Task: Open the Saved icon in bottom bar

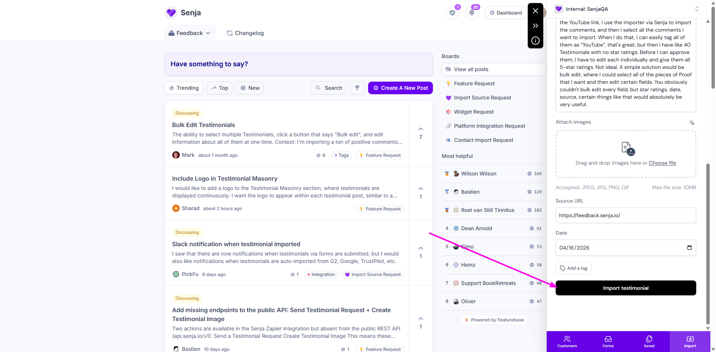Action: [x=649, y=341]
